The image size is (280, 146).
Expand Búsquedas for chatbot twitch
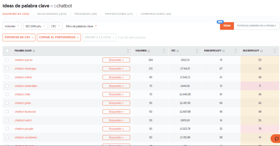click(x=116, y=120)
